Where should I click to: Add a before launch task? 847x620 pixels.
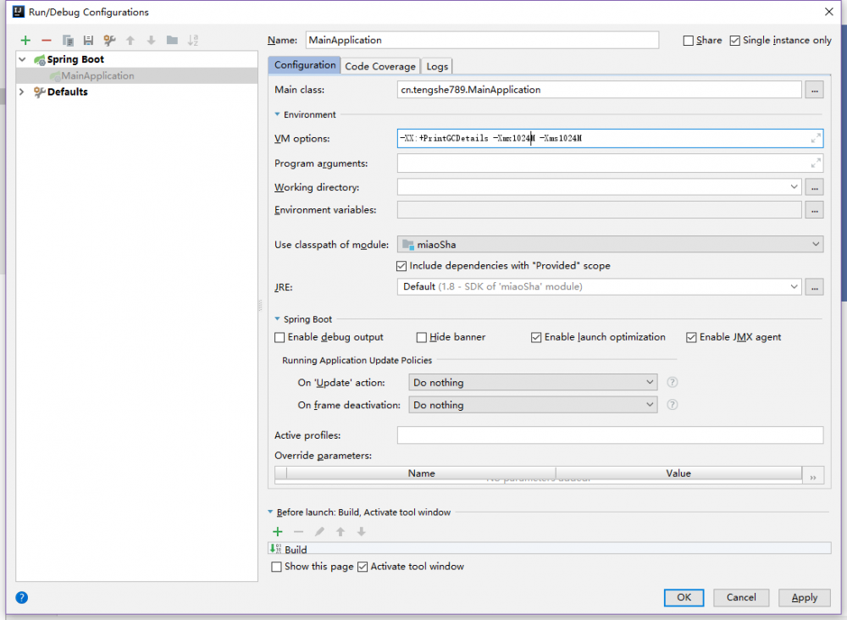pyautogui.click(x=277, y=532)
